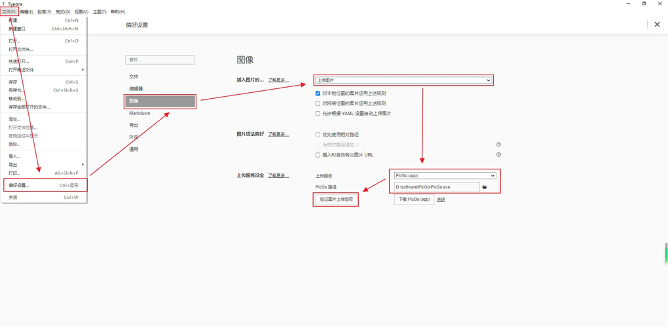The width and height of the screenshot is (668, 327).
Task: Click help icon beside 为相对路径添加 ./ option
Action: 498,145
